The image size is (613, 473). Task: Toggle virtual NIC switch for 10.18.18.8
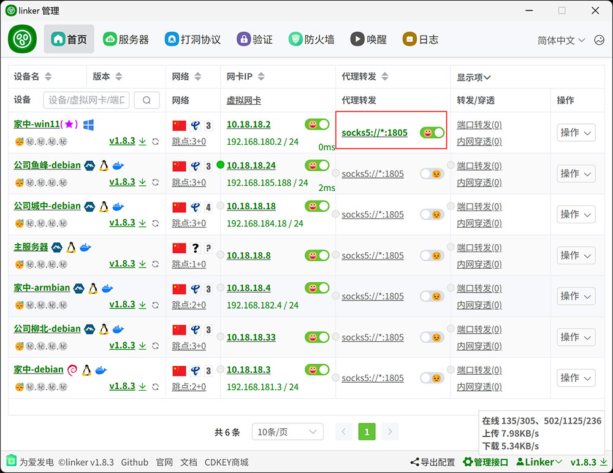317,255
